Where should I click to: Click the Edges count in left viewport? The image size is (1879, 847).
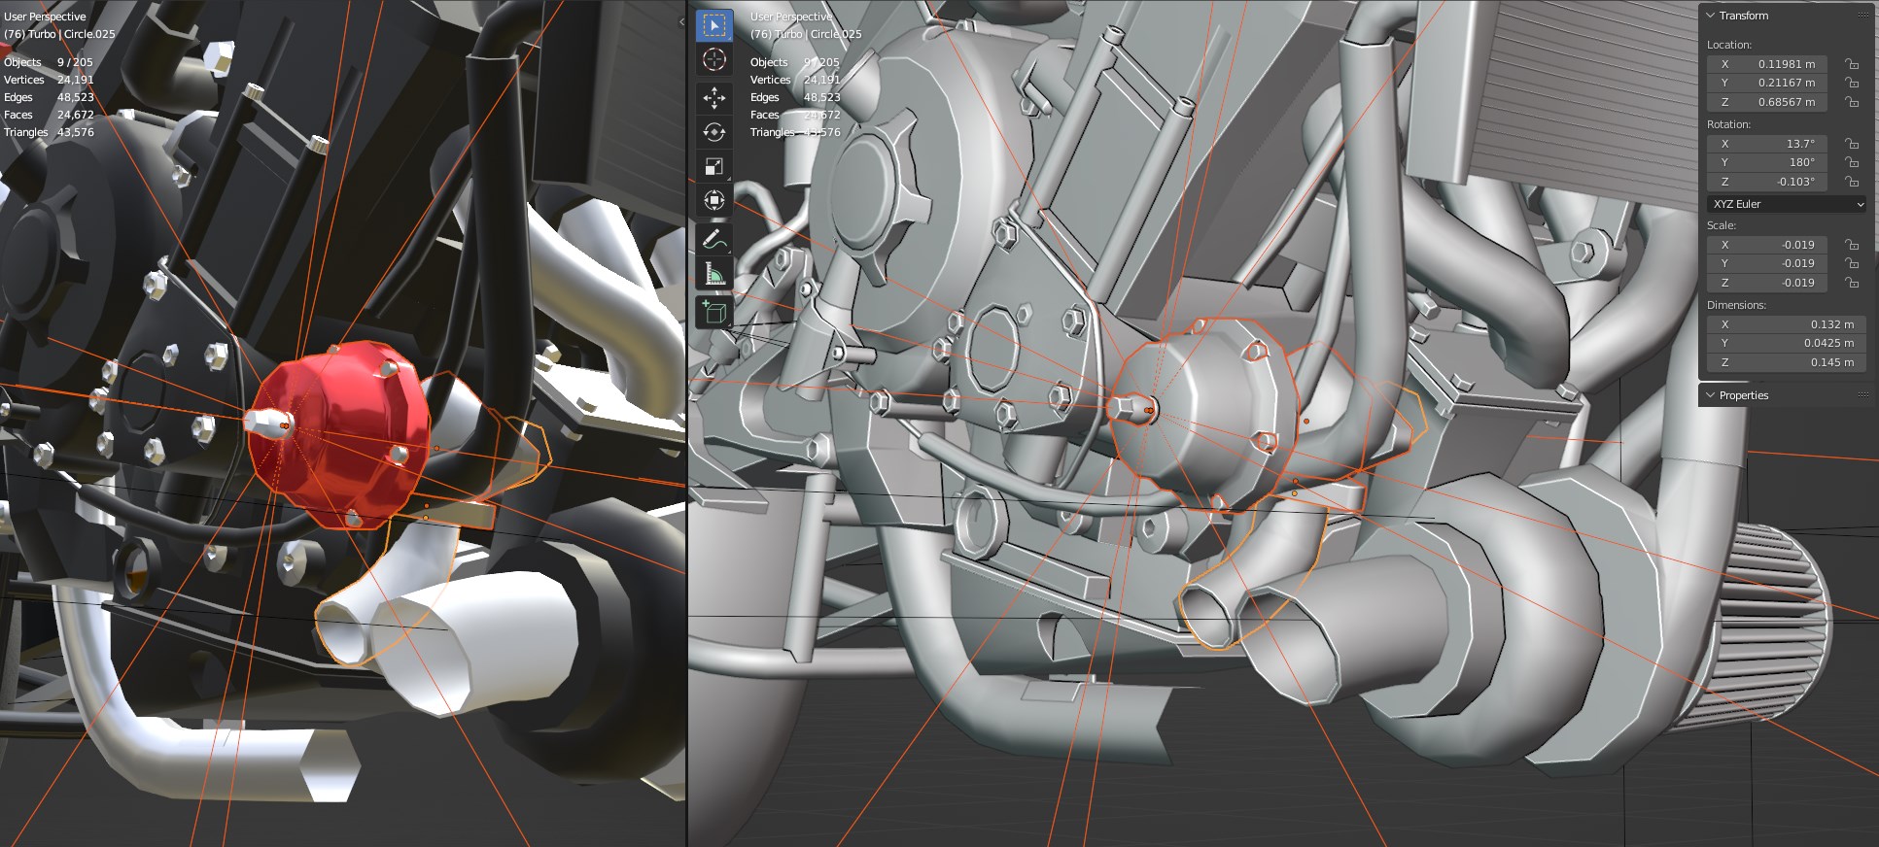75,97
